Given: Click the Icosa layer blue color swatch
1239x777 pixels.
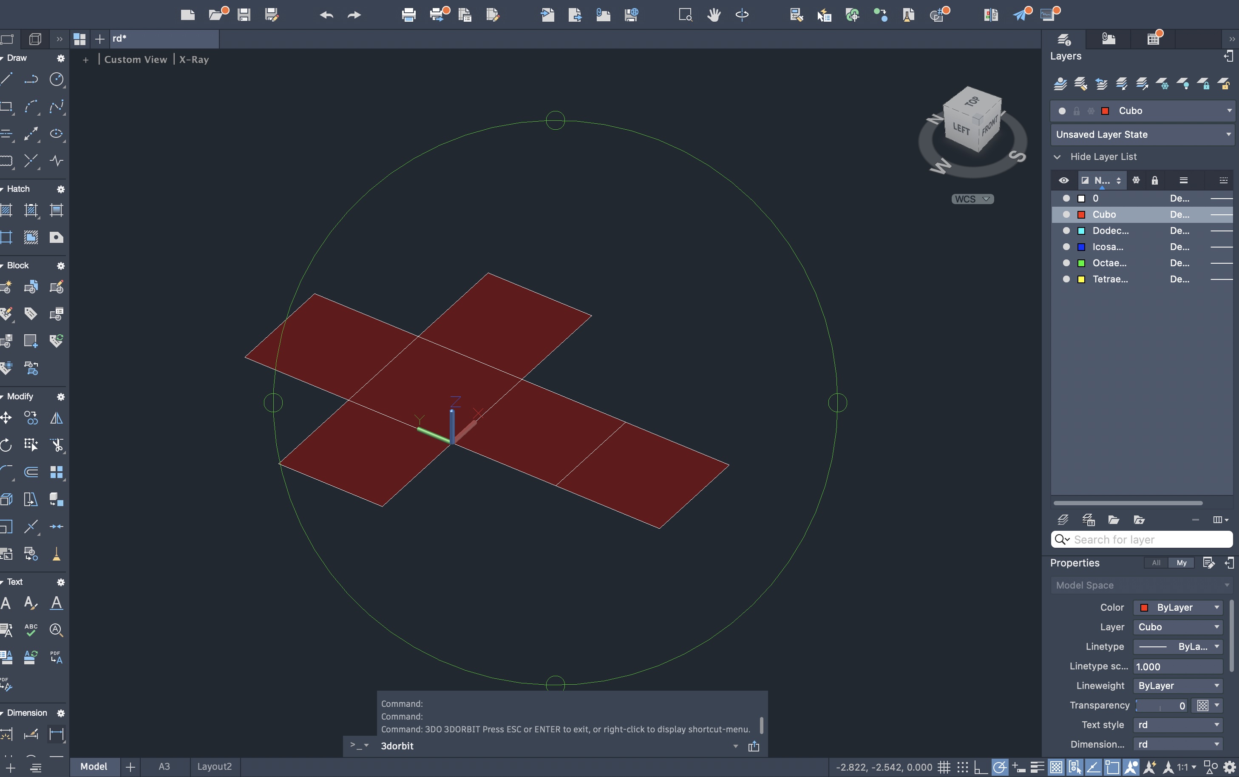Looking at the screenshot, I should (1081, 247).
